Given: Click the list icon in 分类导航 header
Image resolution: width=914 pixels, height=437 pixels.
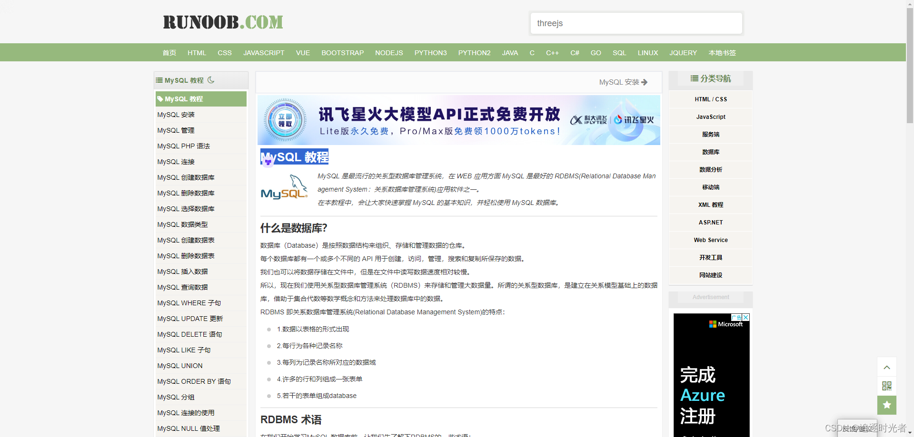Looking at the screenshot, I should coord(694,78).
